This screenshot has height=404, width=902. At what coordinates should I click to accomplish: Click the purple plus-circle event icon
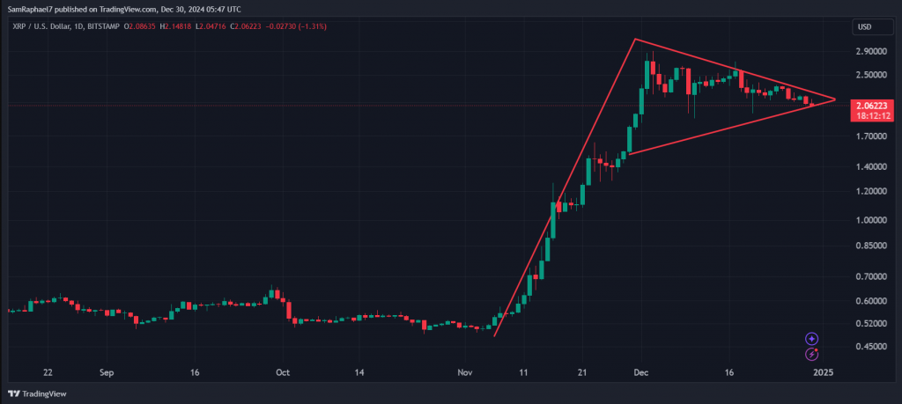811,338
